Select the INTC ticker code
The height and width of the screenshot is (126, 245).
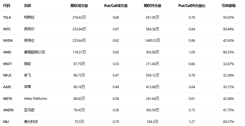click(7, 29)
